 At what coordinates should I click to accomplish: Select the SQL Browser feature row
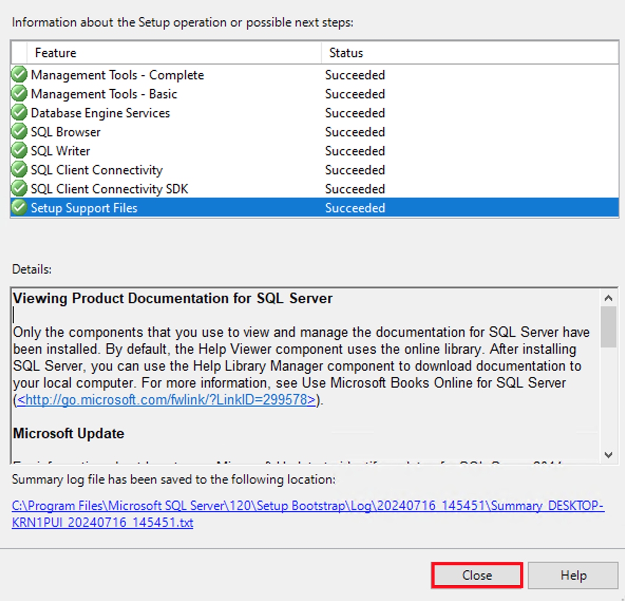(158, 132)
